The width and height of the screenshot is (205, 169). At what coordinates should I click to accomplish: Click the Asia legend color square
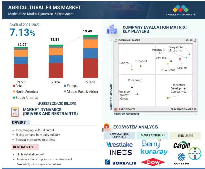coord(14,86)
